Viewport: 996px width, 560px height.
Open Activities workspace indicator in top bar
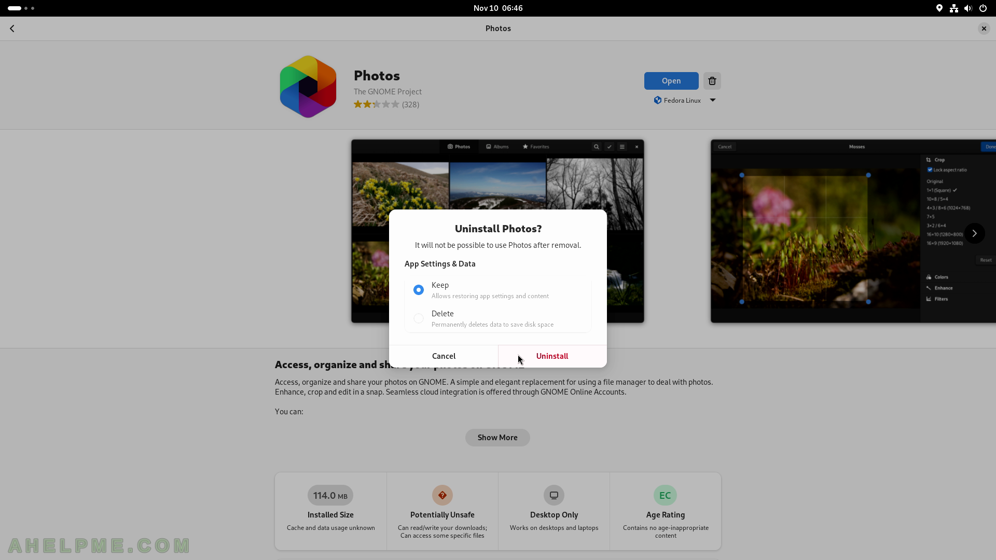point(21,8)
